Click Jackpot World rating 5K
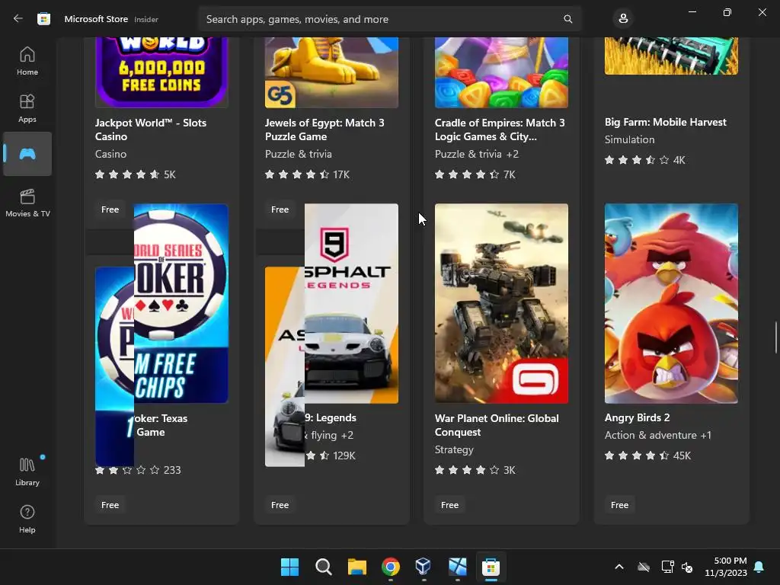This screenshot has width=780, height=585. pos(136,174)
